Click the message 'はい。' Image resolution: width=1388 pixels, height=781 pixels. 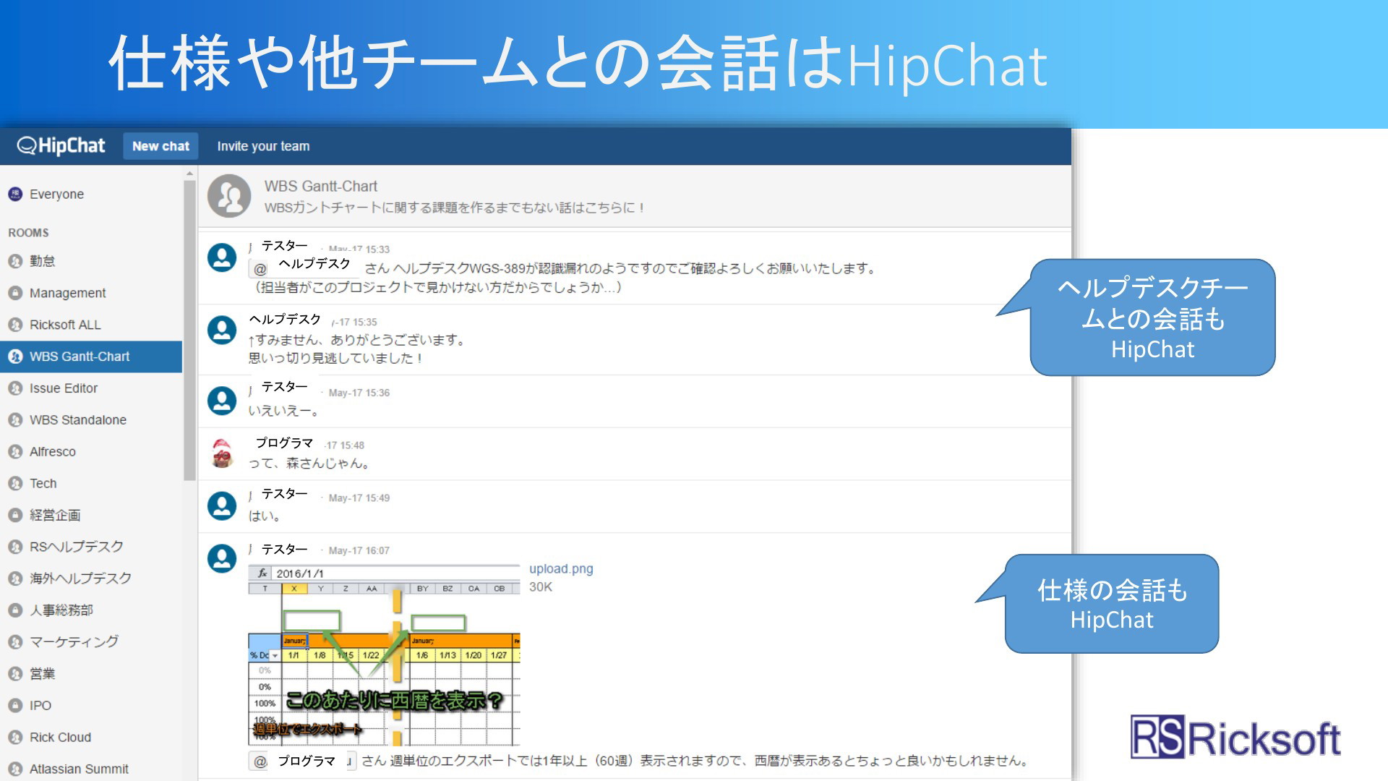265,516
